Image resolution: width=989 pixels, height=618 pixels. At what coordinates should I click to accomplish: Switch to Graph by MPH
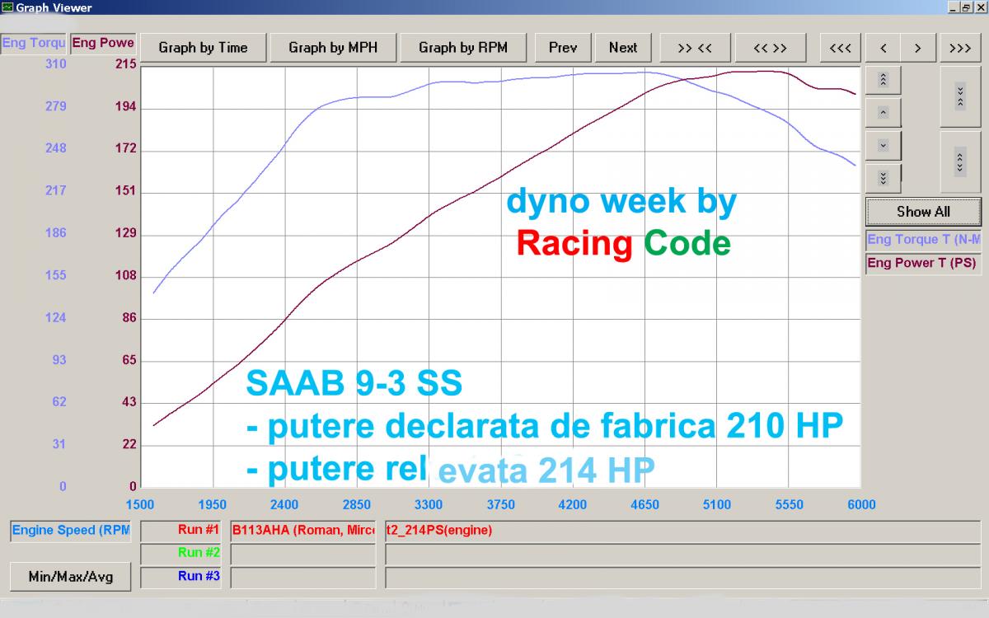point(333,48)
